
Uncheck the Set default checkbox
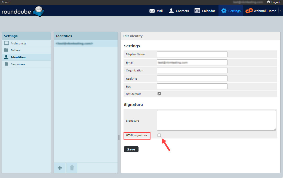pyautogui.click(x=159, y=93)
